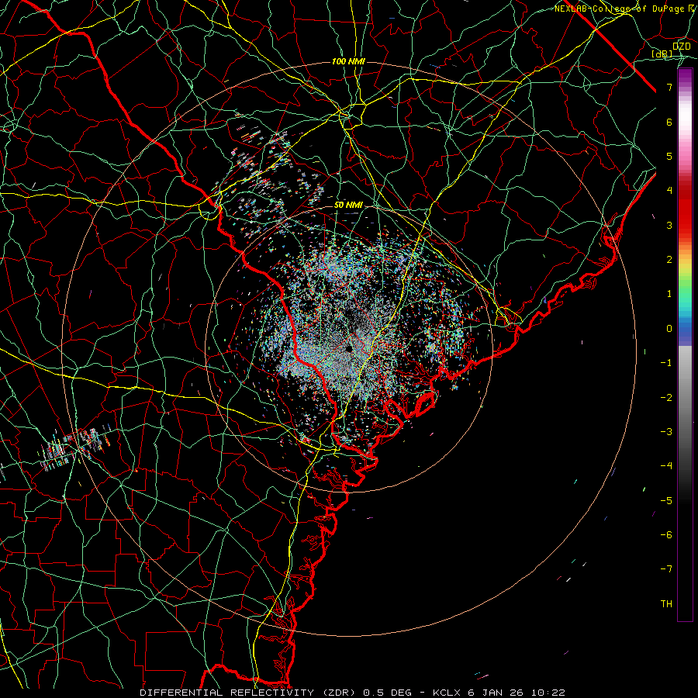Click the '6 JAN 26 10:22' timestamp
The height and width of the screenshot is (698, 698).
point(517,693)
